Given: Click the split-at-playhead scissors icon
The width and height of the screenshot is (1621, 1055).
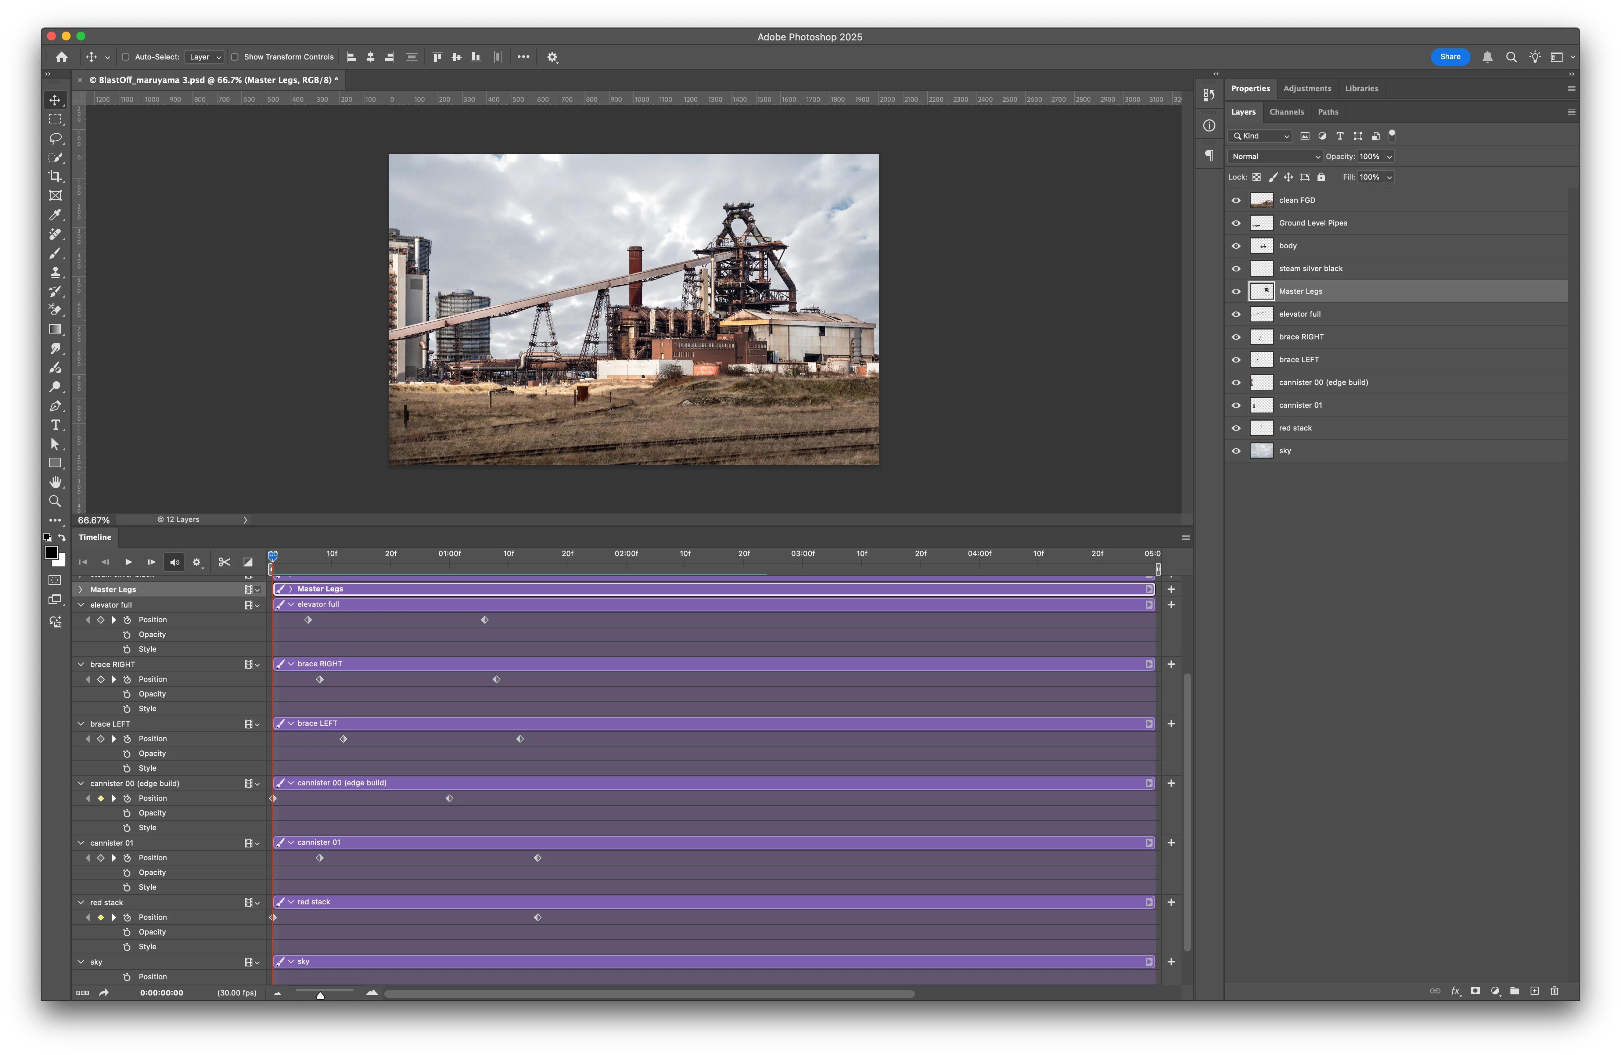Looking at the screenshot, I should point(224,562).
